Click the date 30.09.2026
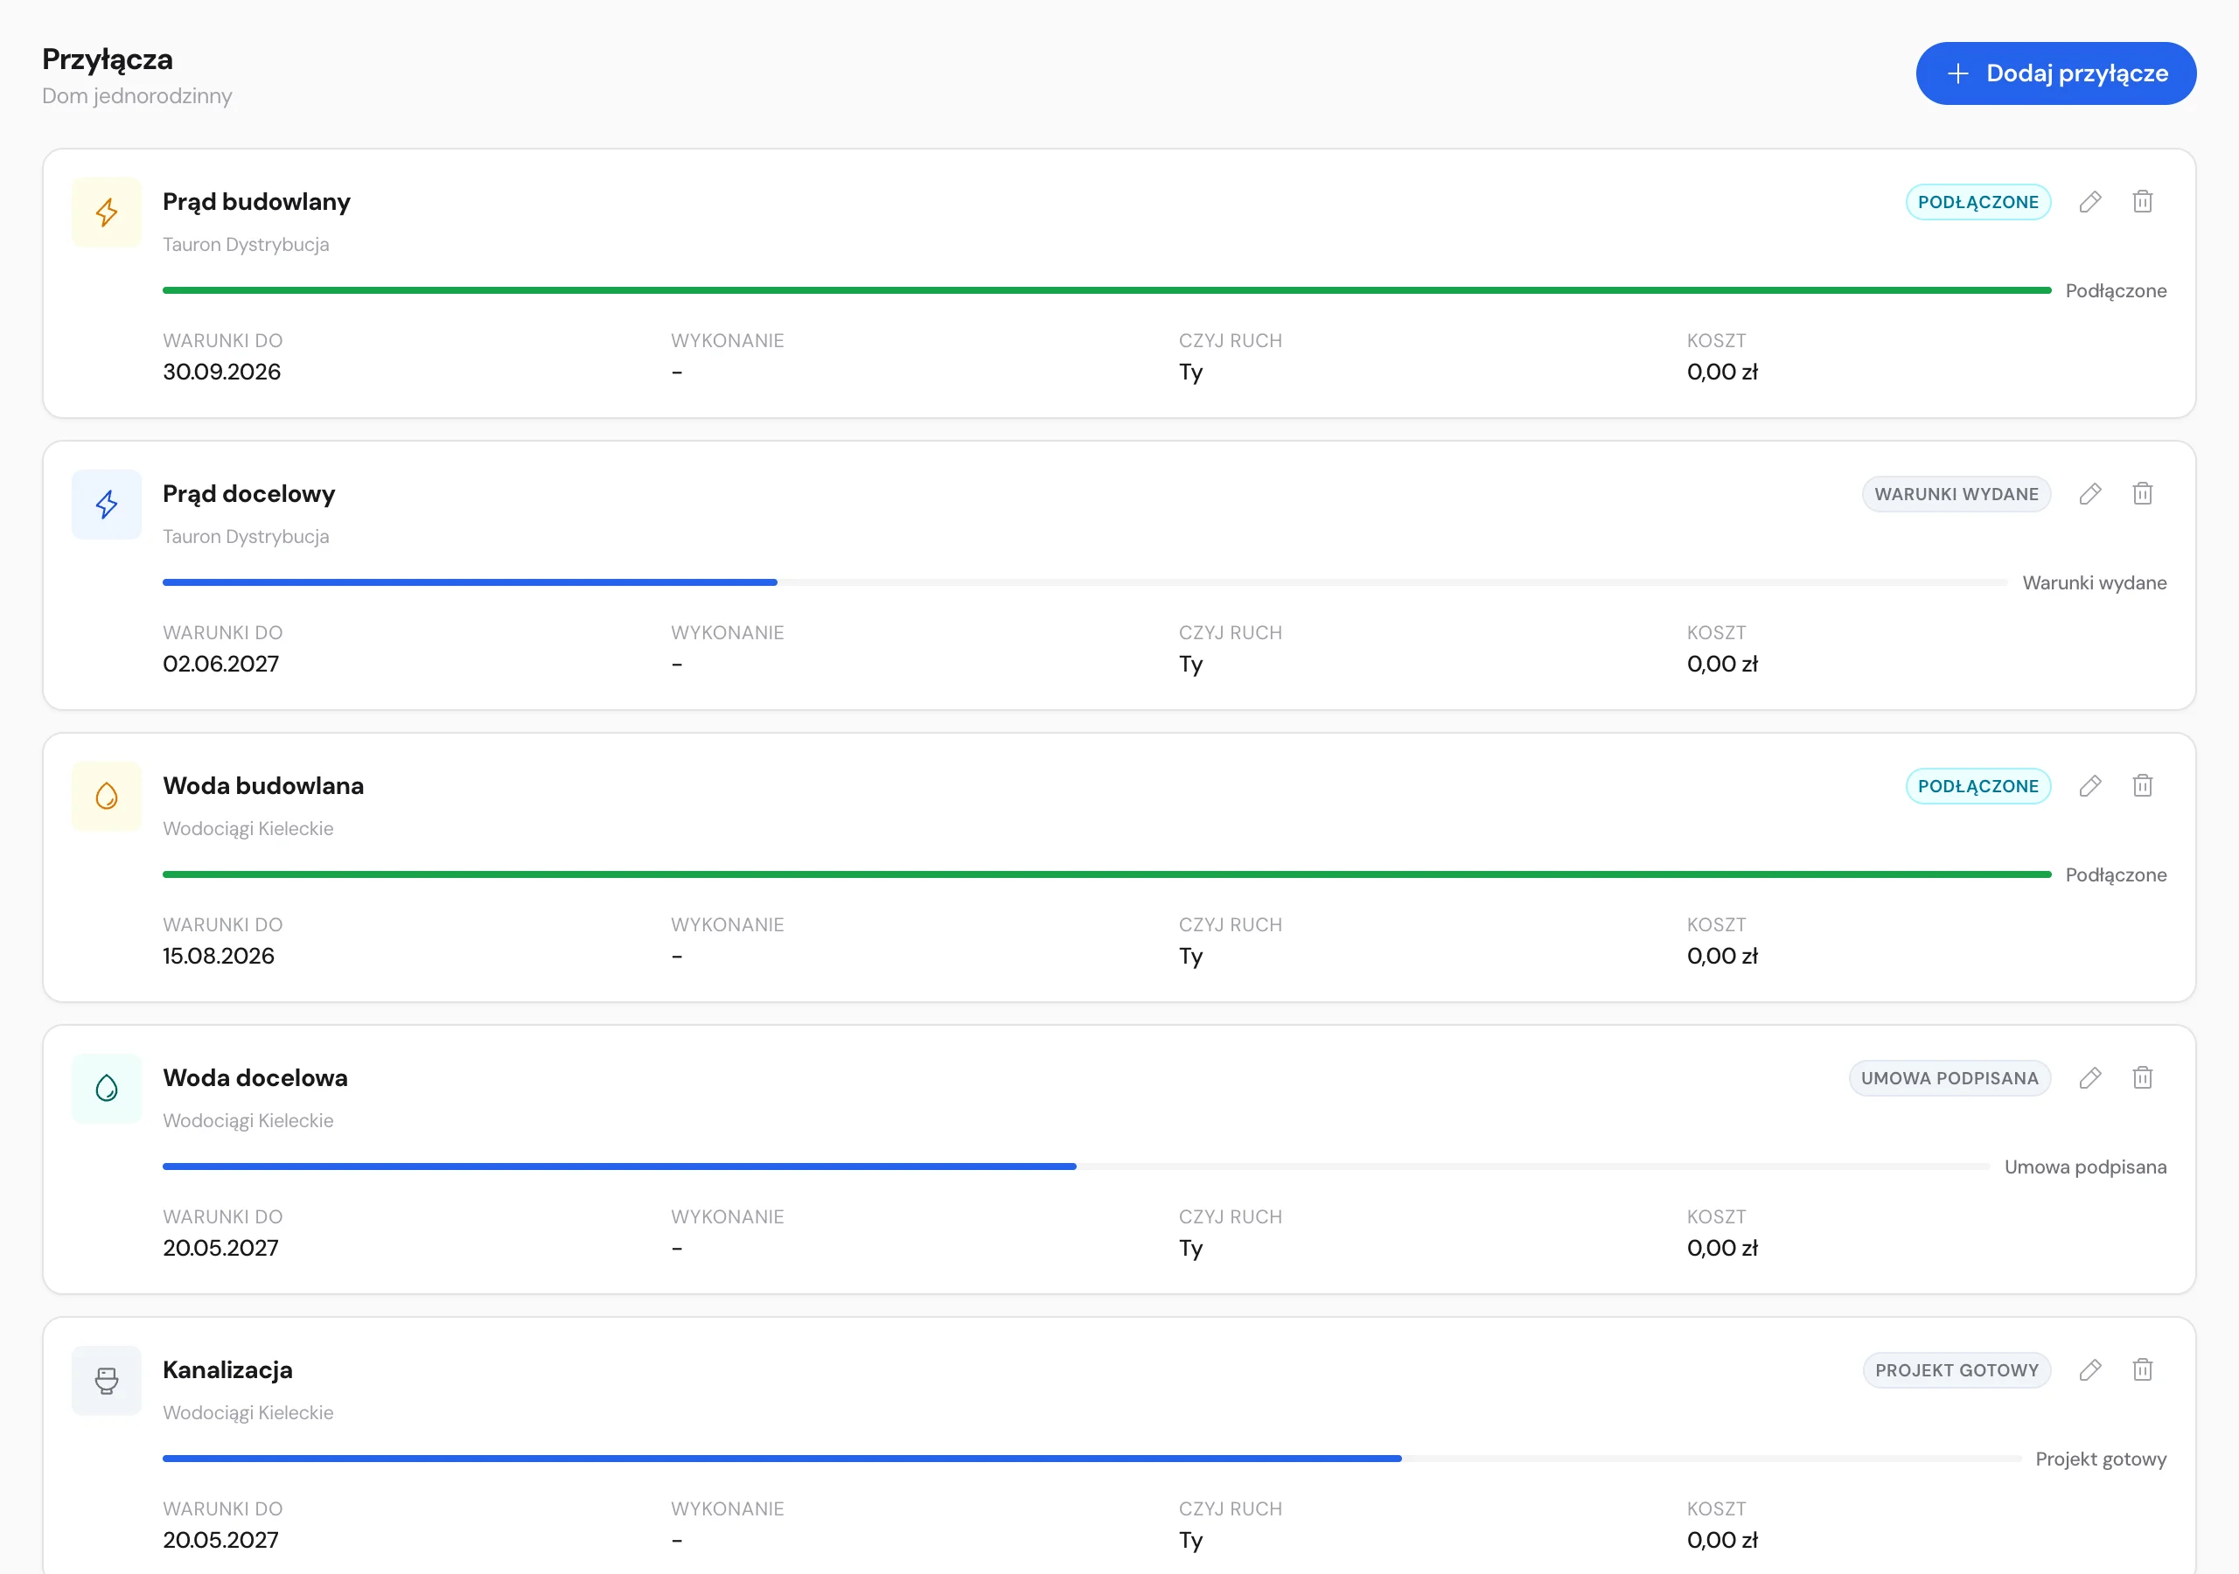This screenshot has width=2239, height=1574. [x=221, y=372]
